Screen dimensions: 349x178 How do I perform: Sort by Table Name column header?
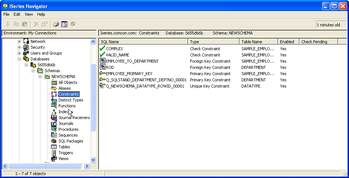pyautogui.click(x=259, y=41)
